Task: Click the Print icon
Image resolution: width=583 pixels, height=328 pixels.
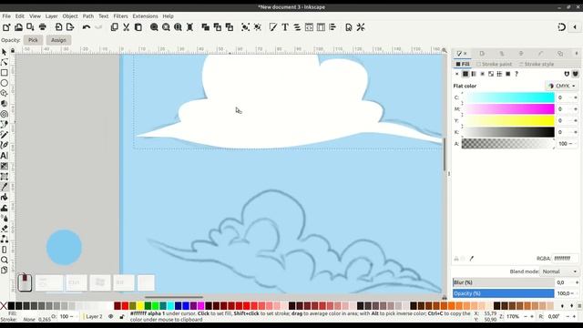Action: (x=43, y=27)
